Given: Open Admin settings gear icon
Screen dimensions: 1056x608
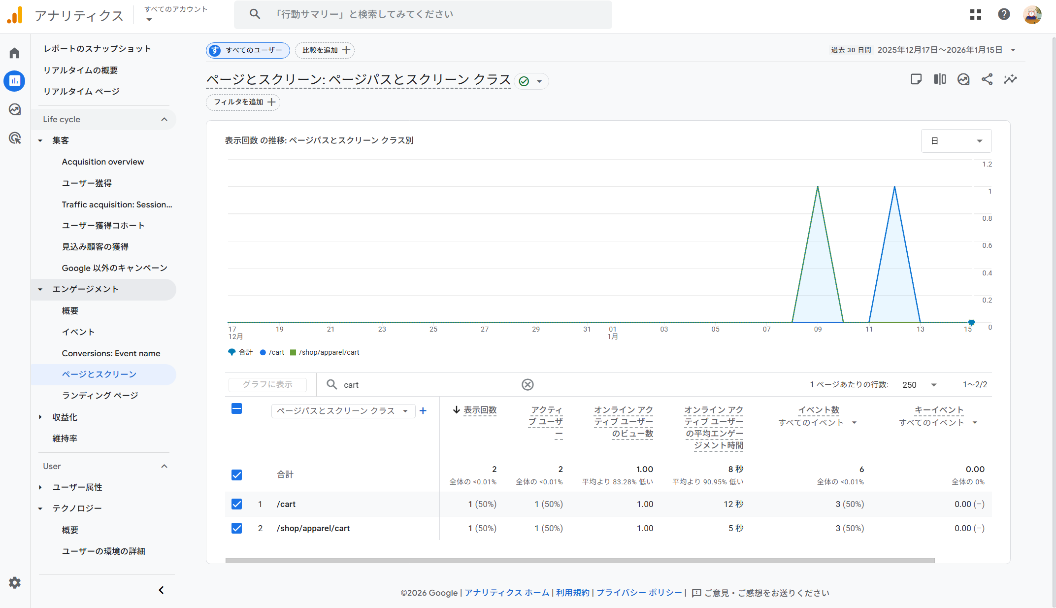Looking at the screenshot, I should [x=15, y=583].
